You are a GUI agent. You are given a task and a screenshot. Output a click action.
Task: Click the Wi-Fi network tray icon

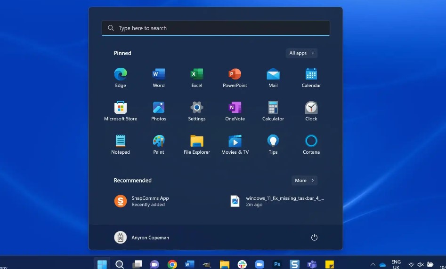point(411,265)
